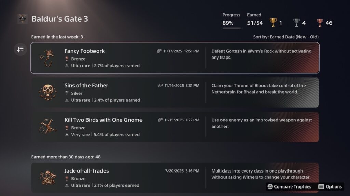Image resolution: width=350 pixels, height=196 pixels.
Task: Click the sort order icon button
Action: 20,50
